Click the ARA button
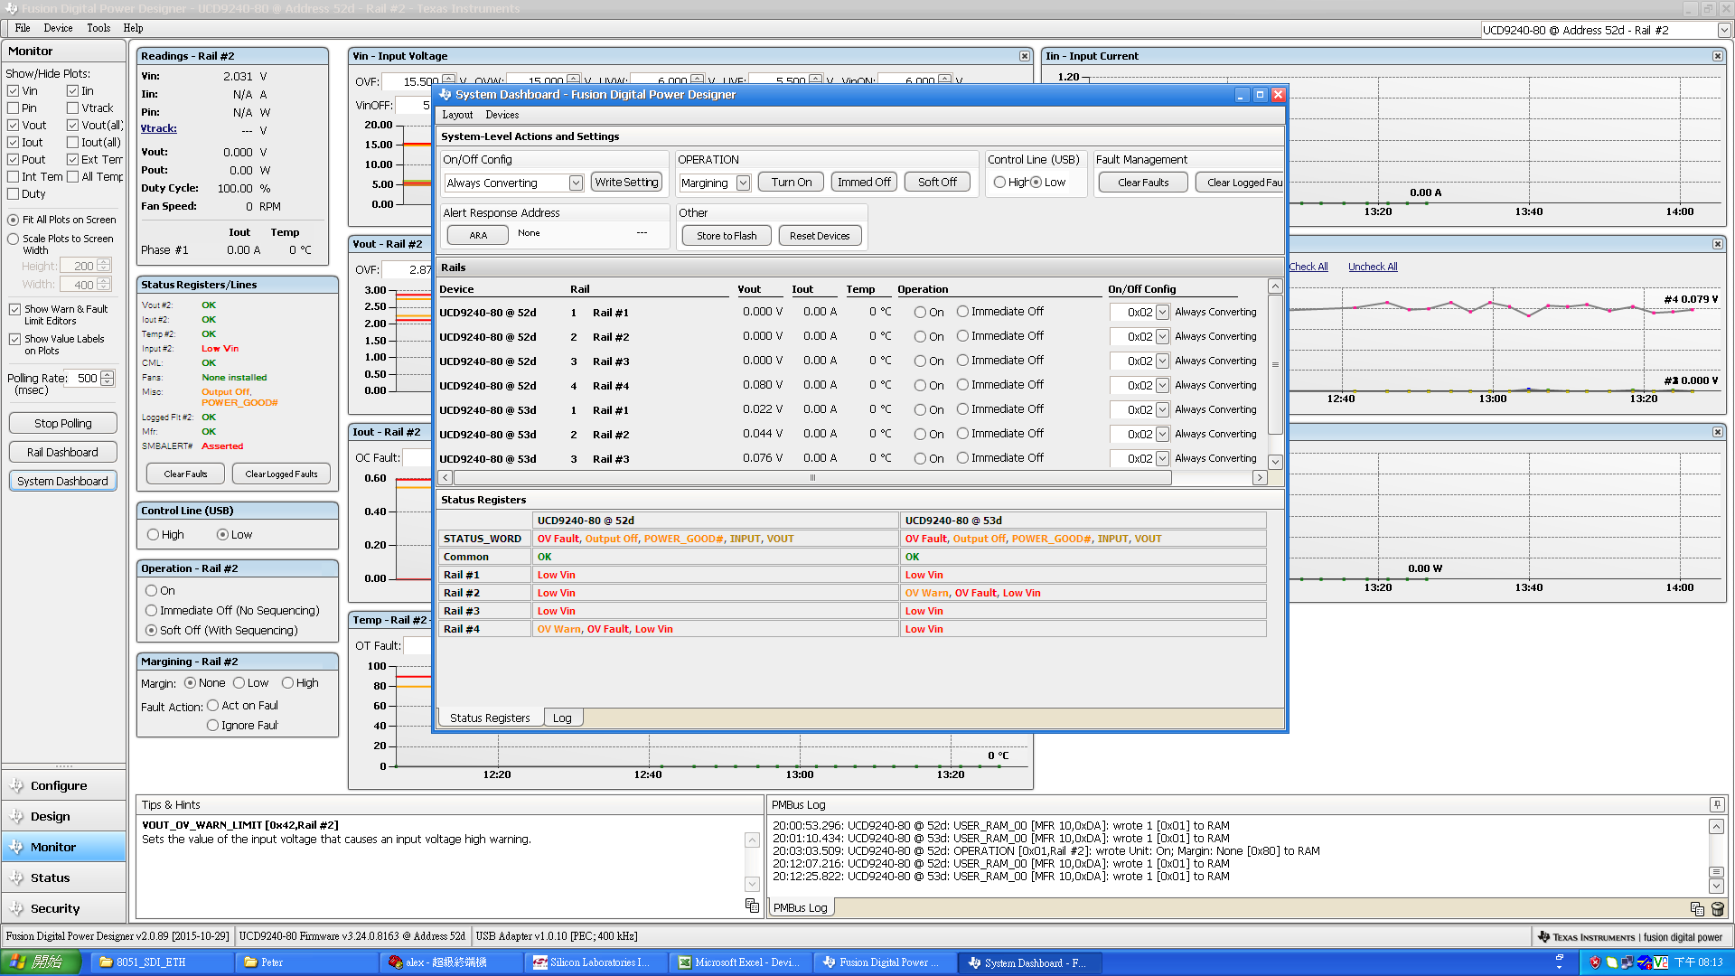Image resolution: width=1735 pixels, height=976 pixels. (x=478, y=235)
